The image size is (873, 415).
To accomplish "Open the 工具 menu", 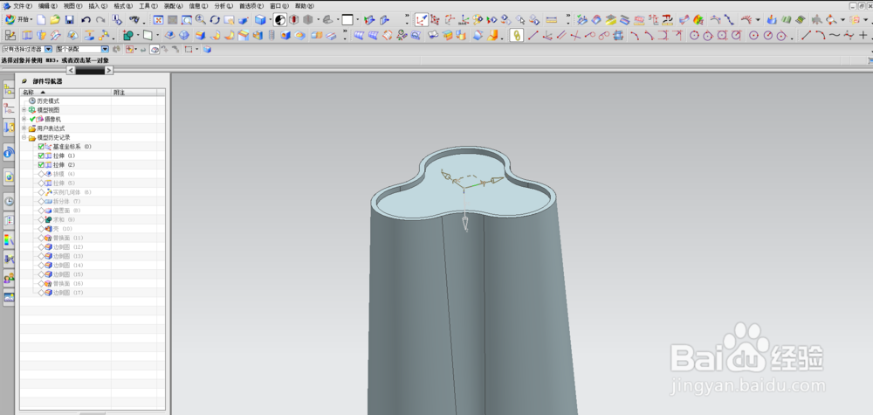I will 148,5.
